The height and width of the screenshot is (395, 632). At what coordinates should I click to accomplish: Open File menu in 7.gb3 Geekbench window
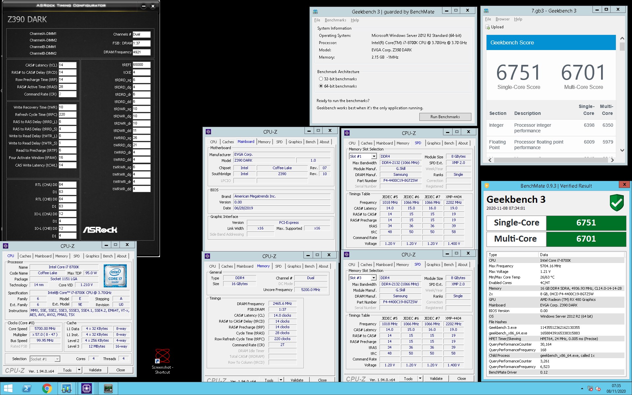point(488,19)
